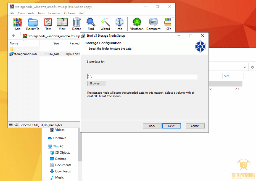256x181 pixels.
Task: Click the Explorer refresh icon
Action: (252, 67)
